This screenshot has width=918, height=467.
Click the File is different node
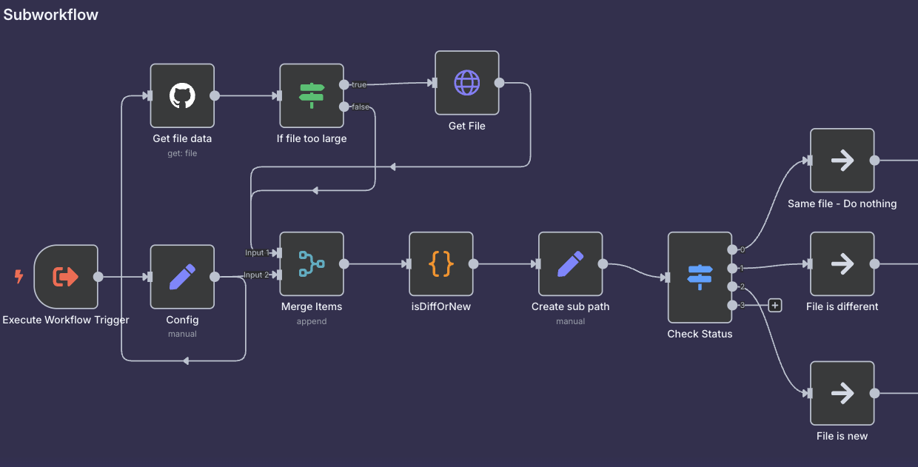tap(842, 264)
